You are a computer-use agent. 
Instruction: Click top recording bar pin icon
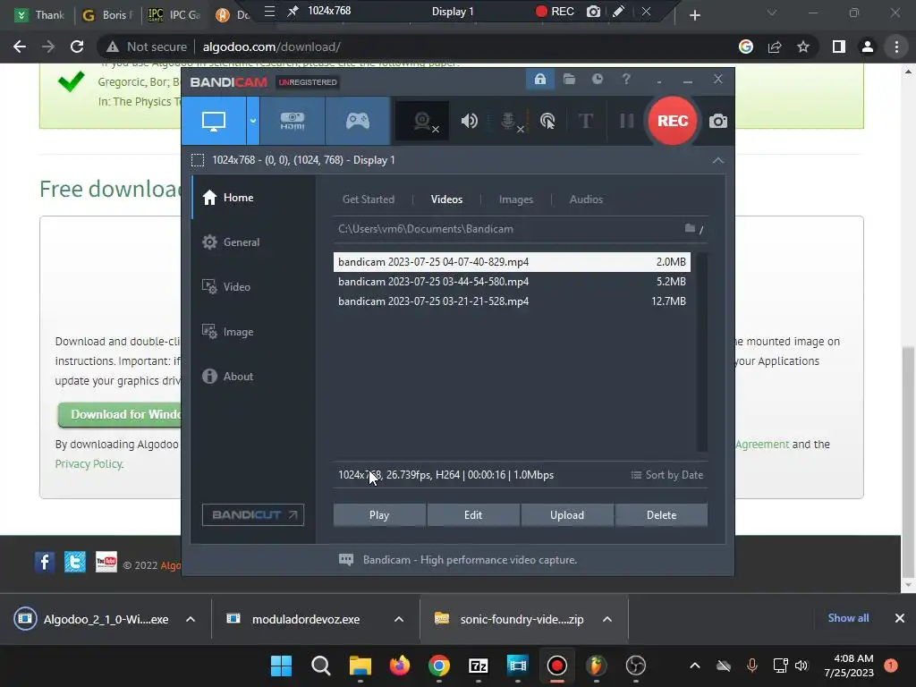(x=293, y=11)
